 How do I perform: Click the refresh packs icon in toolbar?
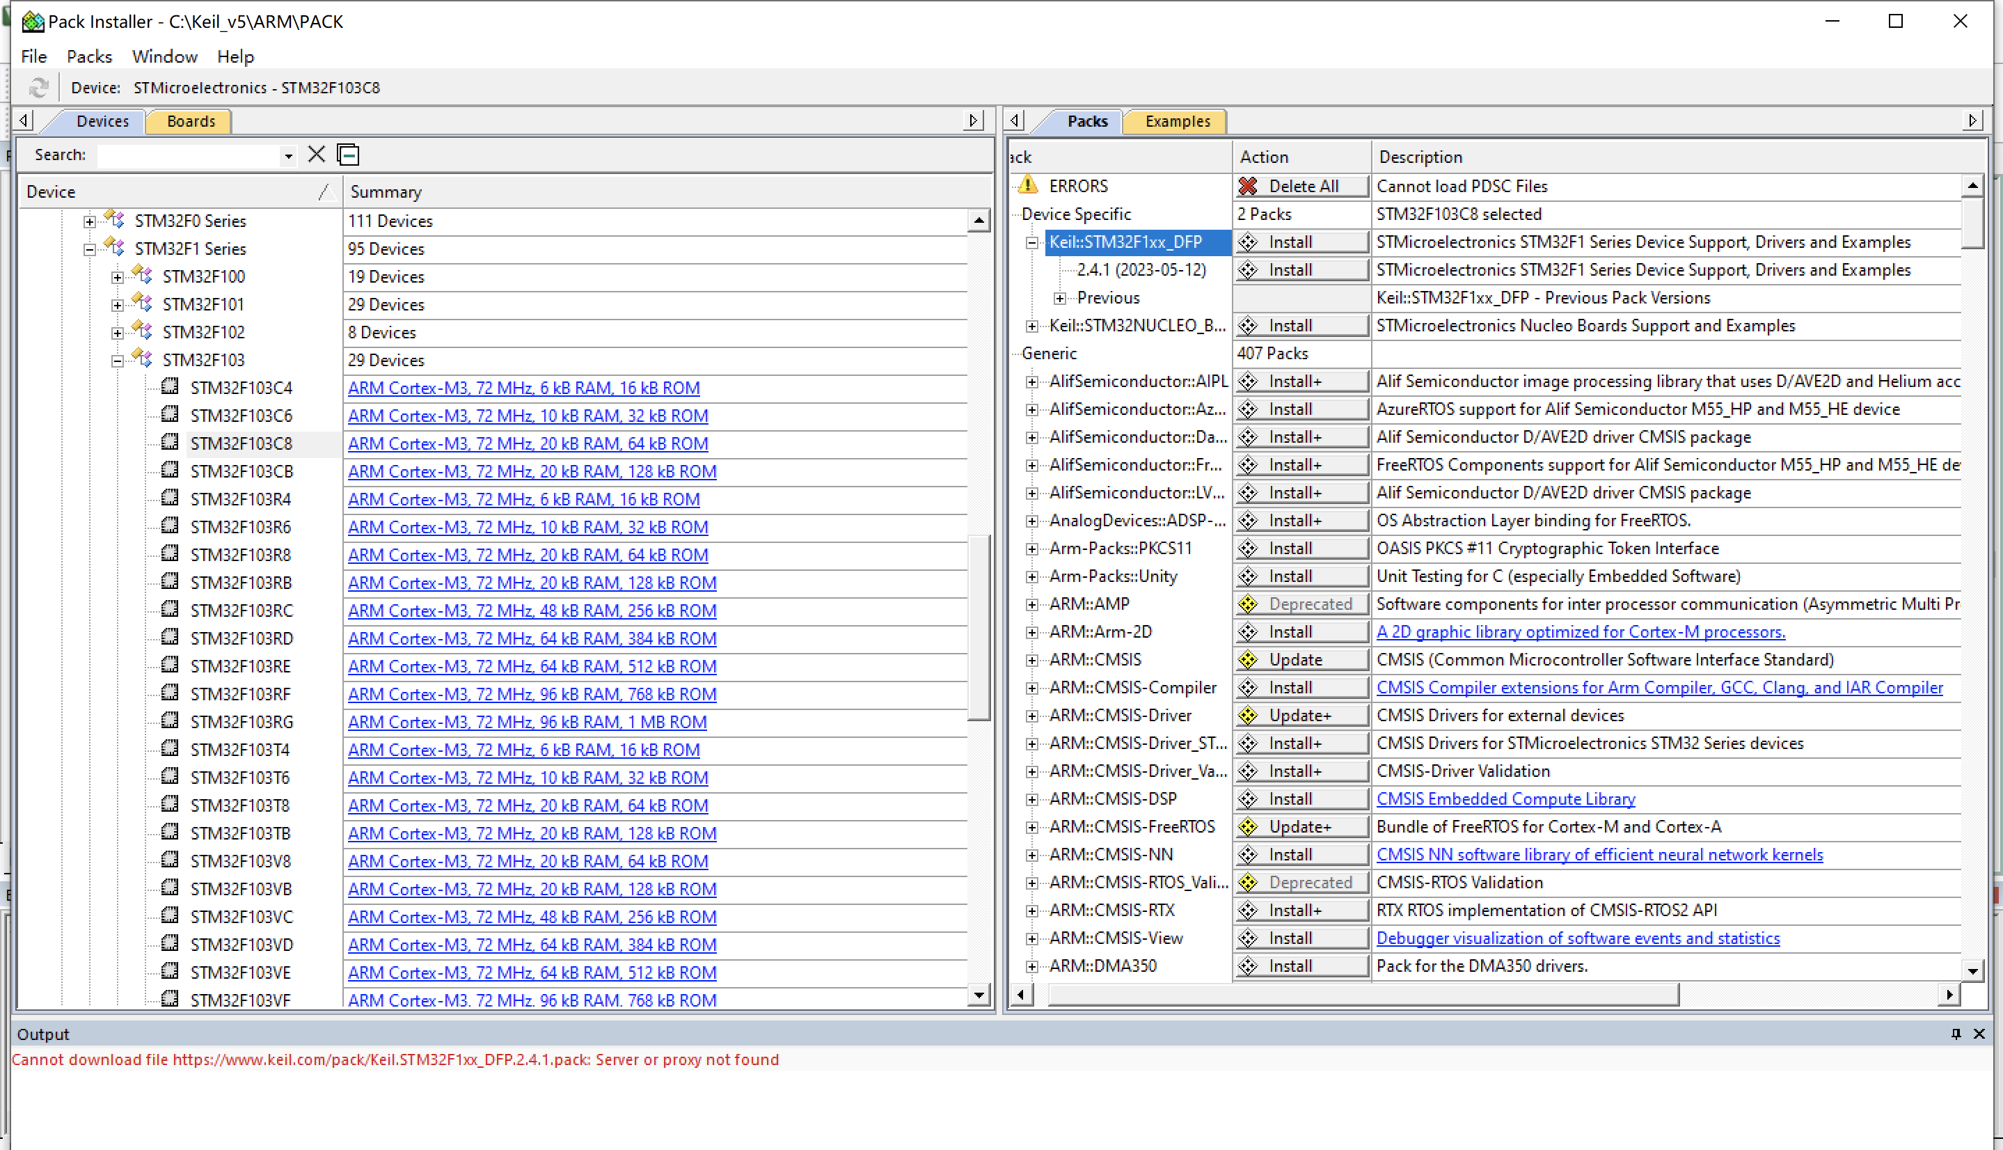(x=39, y=88)
